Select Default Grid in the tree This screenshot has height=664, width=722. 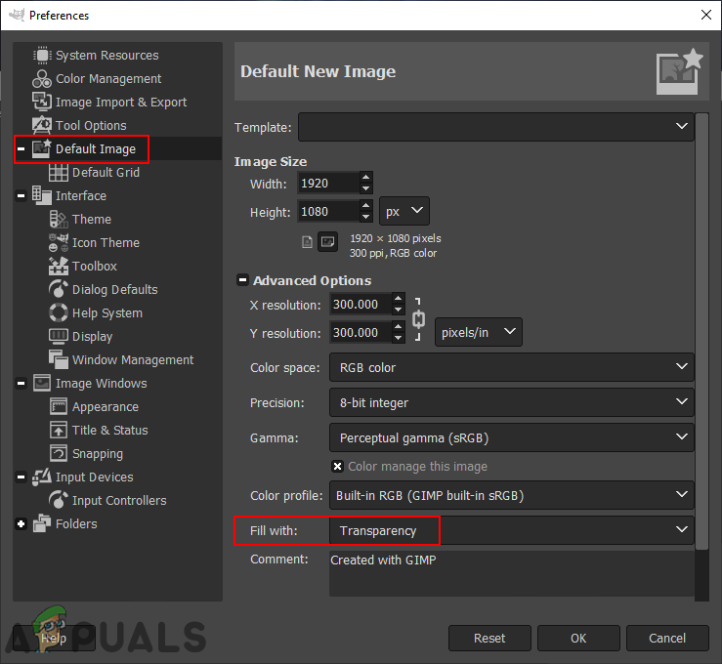pos(106,172)
